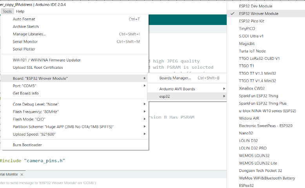This screenshot has height=188, width=305.
Task: Expand the Arduino AVR Boards submenu
Action: tap(177, 89)
